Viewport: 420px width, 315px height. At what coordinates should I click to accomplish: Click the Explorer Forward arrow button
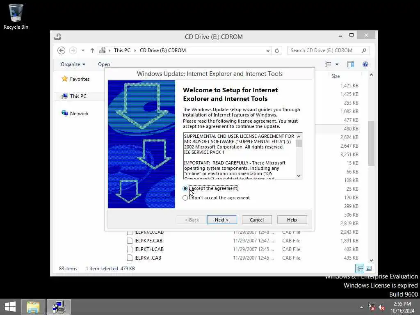pyautogui.click(x=73, y=50)
